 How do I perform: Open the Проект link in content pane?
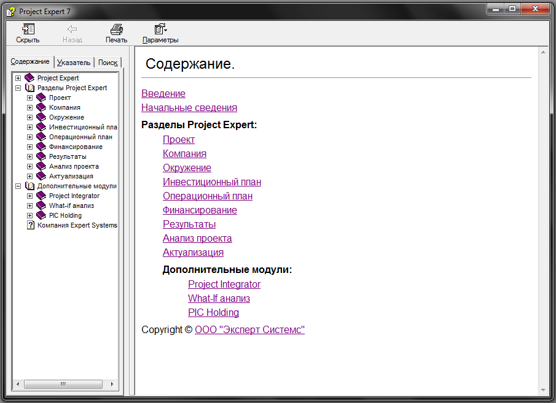179,139
